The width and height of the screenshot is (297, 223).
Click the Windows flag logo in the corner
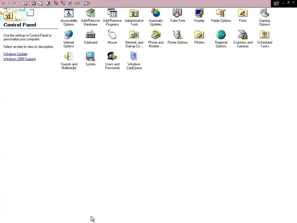point(276,3)
